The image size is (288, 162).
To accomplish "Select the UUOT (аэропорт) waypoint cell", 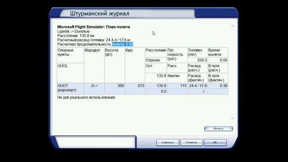I will (70, 89).
